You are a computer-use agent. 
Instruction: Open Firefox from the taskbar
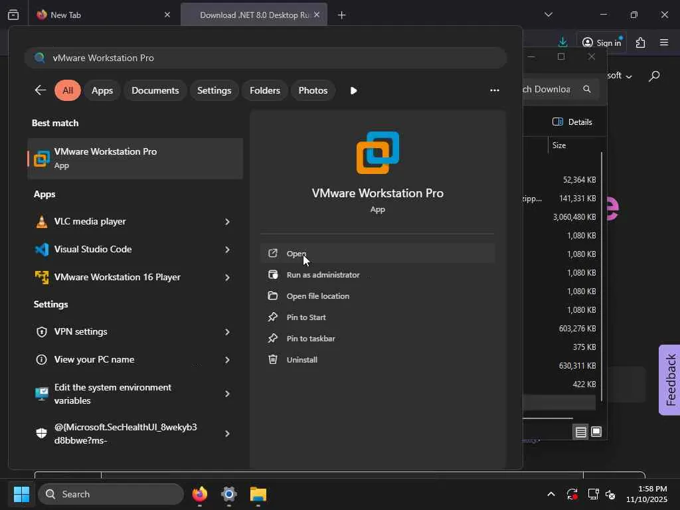click(200, 494)
